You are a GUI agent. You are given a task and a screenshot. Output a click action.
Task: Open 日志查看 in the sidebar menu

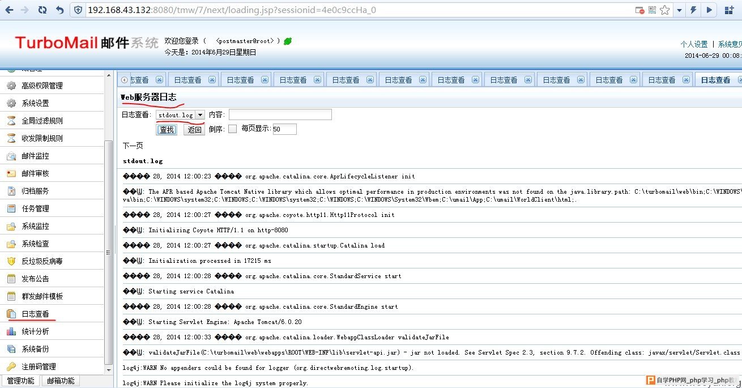pyautogui.click(x=35, y=314)
